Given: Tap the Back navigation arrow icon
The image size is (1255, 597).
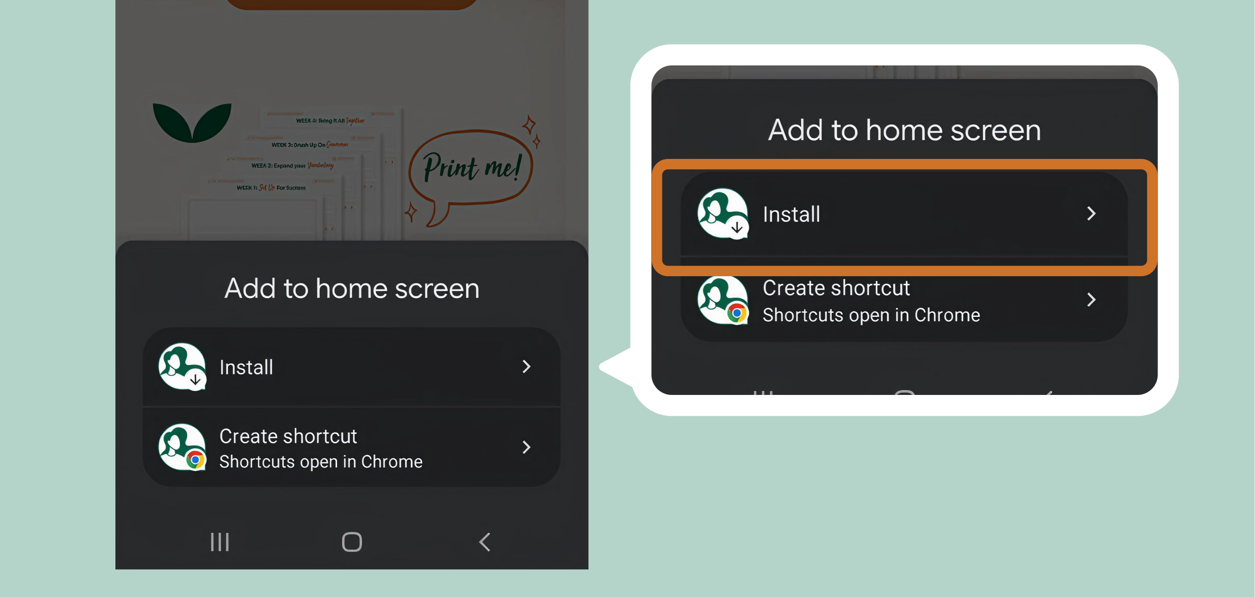Looking at the screenshot, I should [484, 541].
